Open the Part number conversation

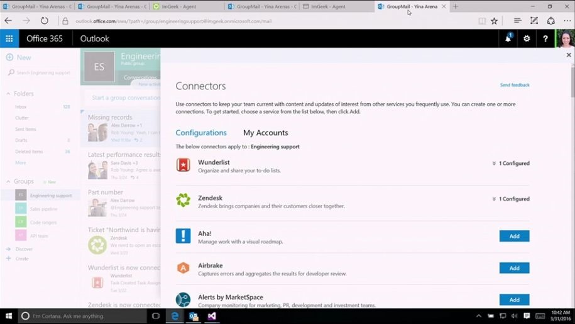pos(121,203)
